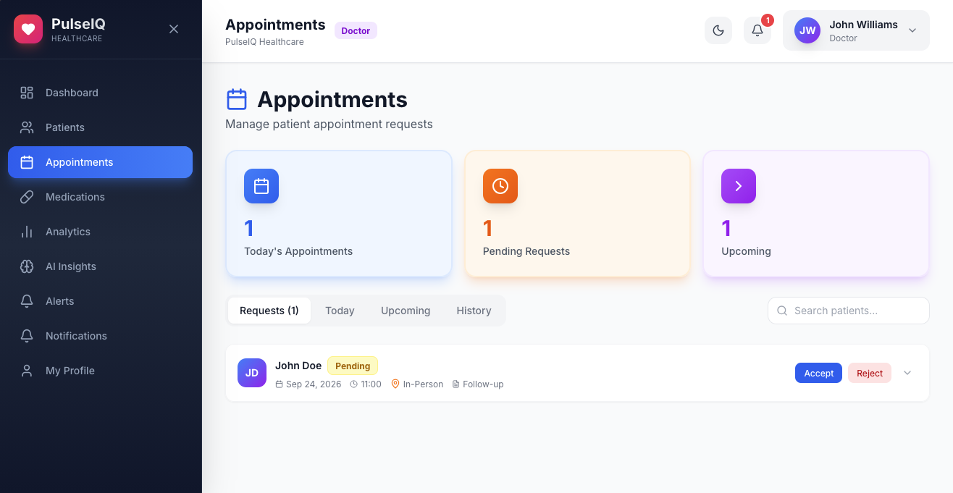Click the Upcoming card arrow icon

[x=739, y=186]
